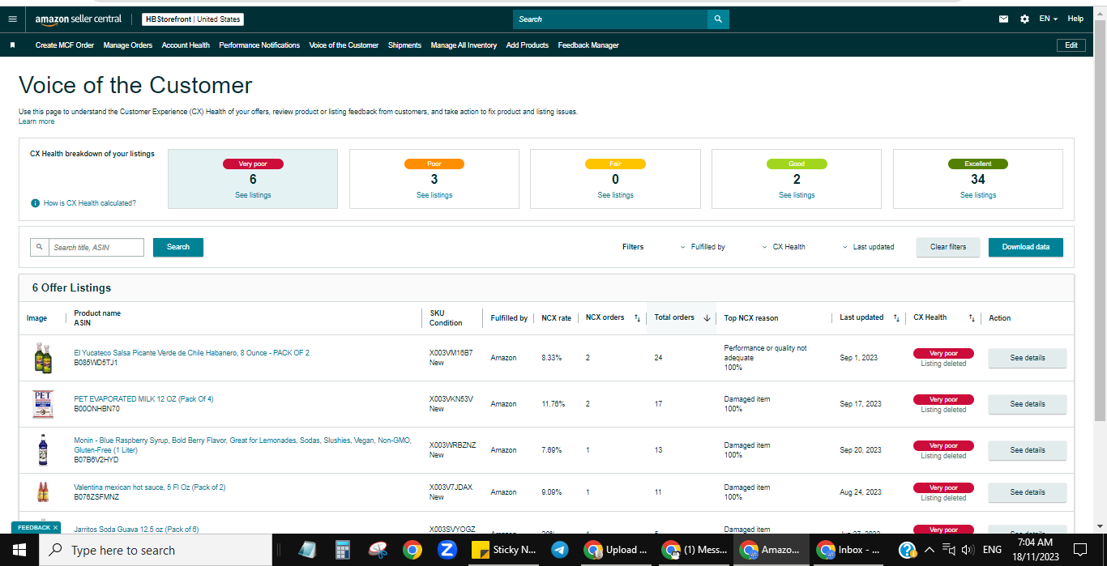The image size is (1107, 566).
Task: Click the Search title, ASIN field
Action: click(96, 247)
